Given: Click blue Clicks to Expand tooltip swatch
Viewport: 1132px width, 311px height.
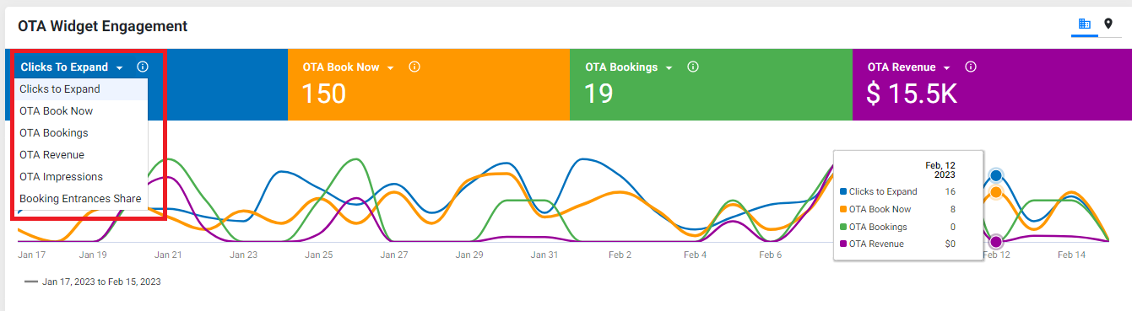Looking at the screenshot, I should tap(843, 191).
